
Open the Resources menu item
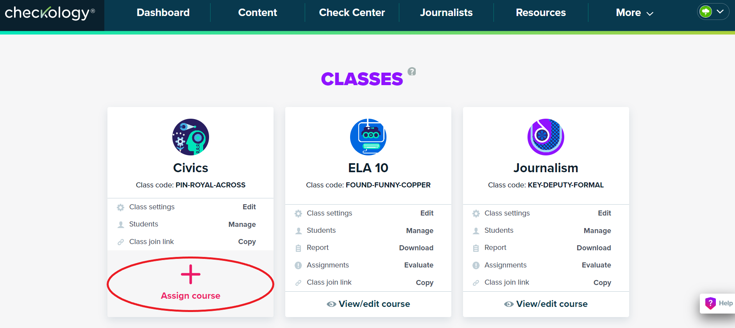(541, 12)
